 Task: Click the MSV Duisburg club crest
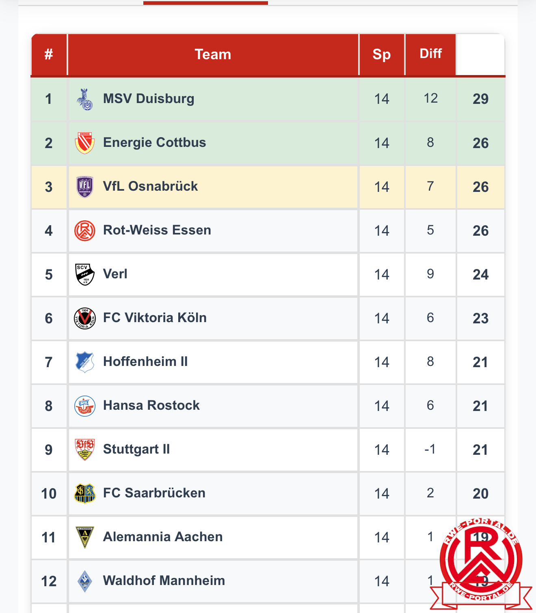point(85,99)
